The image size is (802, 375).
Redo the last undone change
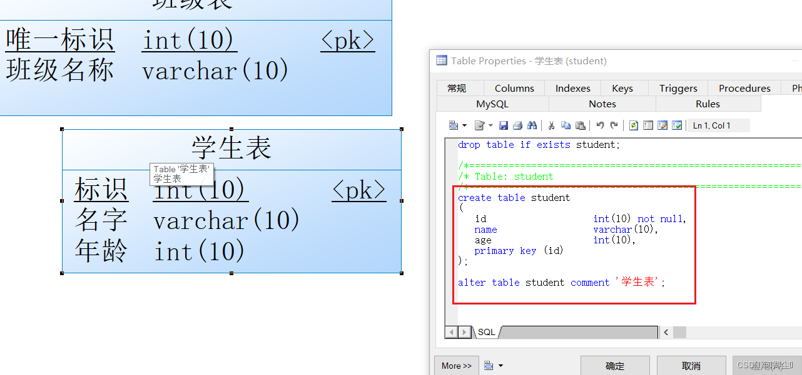pos(613,125)
